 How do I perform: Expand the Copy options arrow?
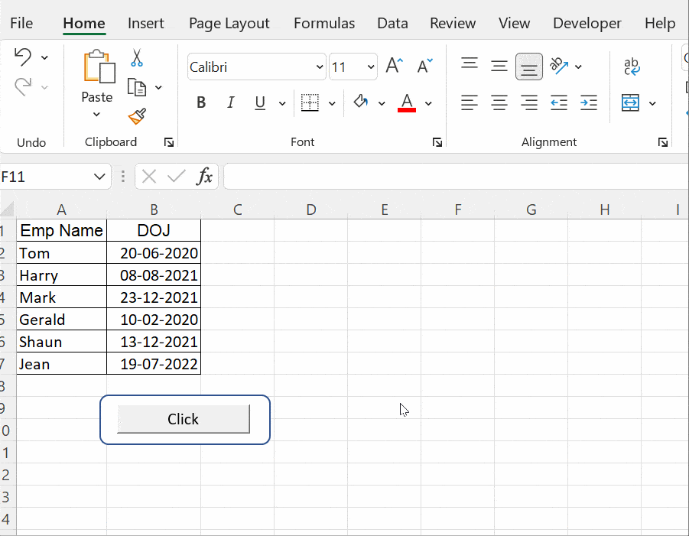[158, 87]
